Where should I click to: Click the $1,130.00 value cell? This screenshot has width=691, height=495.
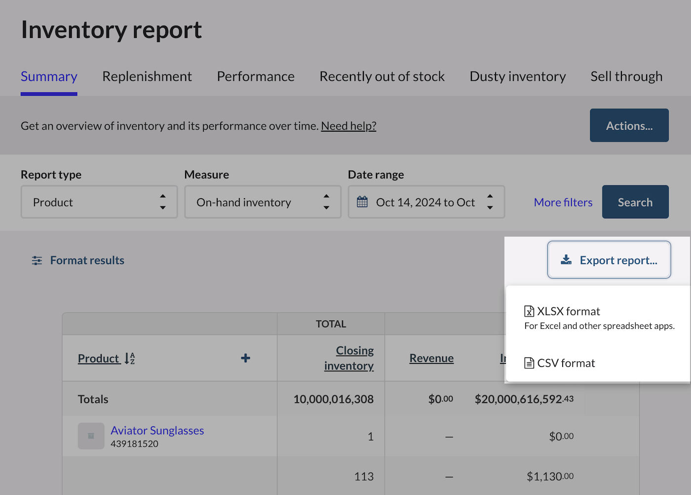pos(550,476)
